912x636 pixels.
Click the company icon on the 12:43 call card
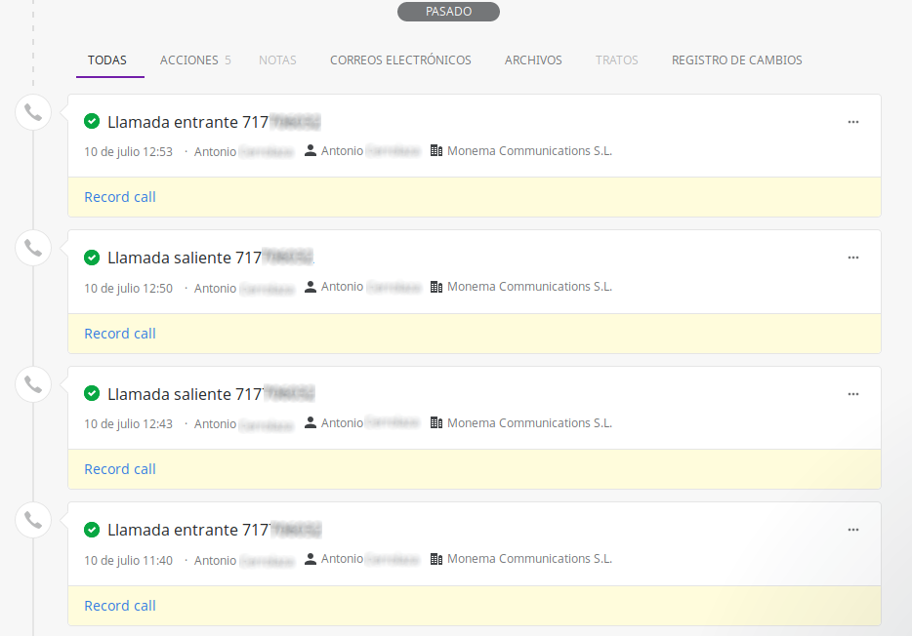[x=435, y=422]
